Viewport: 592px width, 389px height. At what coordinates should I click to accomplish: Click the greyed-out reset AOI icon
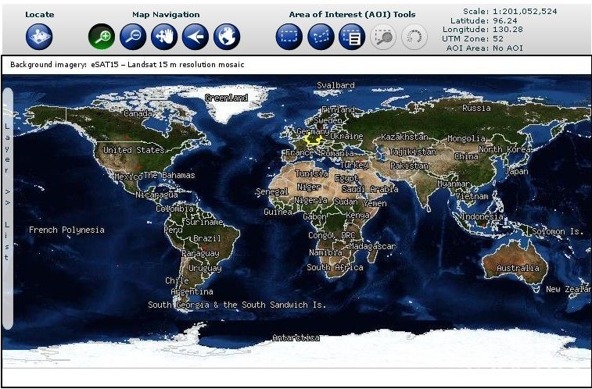tap(414, 36)
